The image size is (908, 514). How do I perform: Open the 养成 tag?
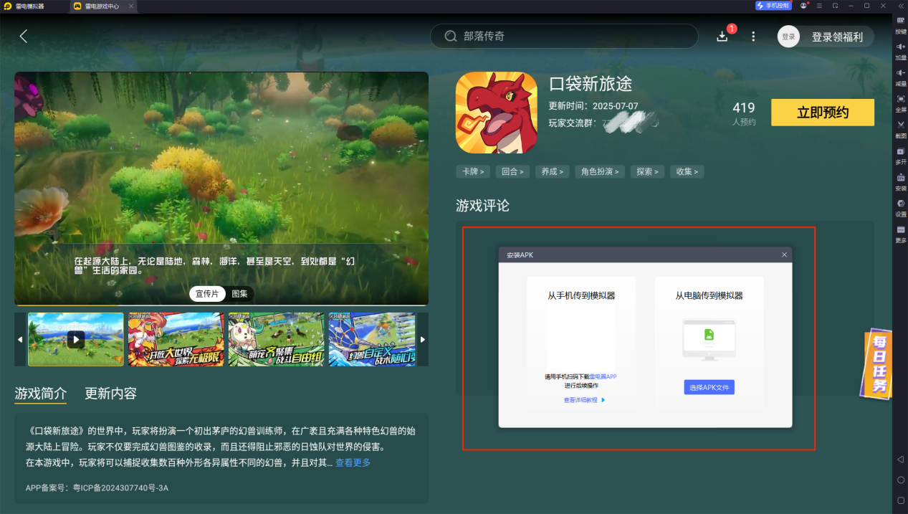point(552,171)
